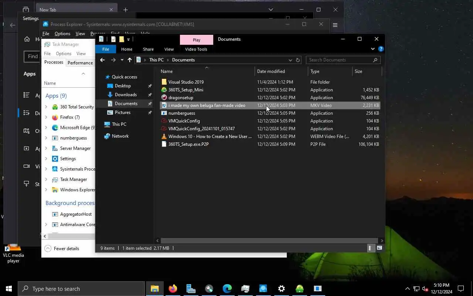Open the Customize Quick Access Toolbar dropdown
473x296 pixels.
click(x=129, y=39)
